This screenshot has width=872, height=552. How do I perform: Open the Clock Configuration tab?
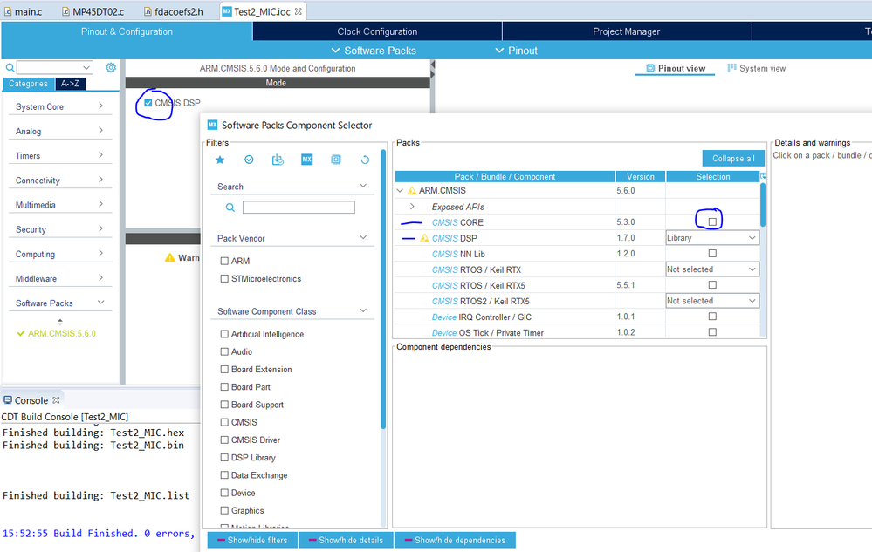(x=377, y=31)
